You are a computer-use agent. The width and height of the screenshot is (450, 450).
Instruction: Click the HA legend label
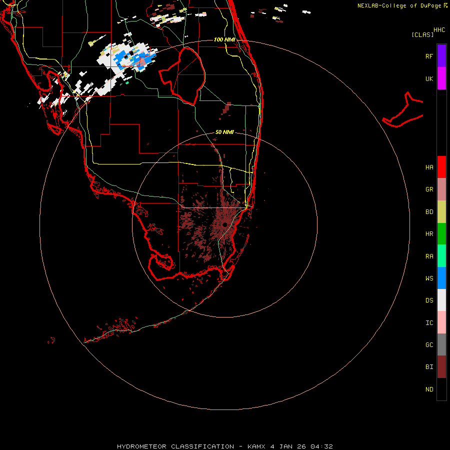(429, 167)
